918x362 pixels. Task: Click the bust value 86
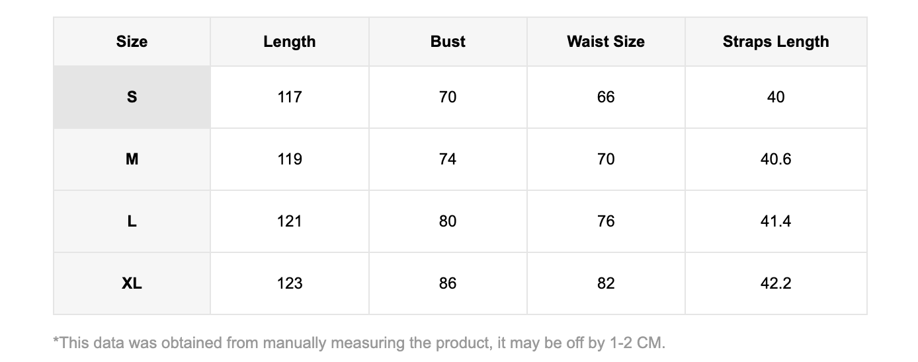click(x=448, y=283)
